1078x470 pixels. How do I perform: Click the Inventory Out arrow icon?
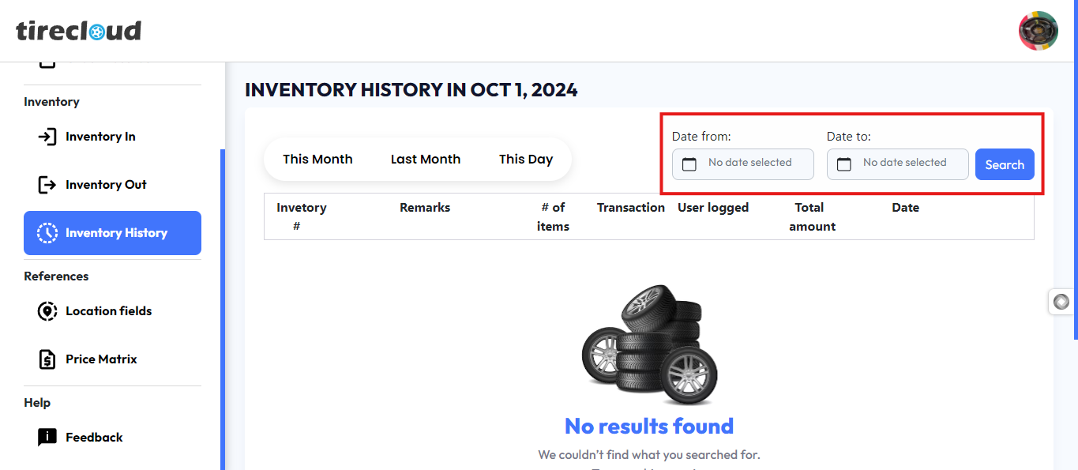click(x=47, y=185)
